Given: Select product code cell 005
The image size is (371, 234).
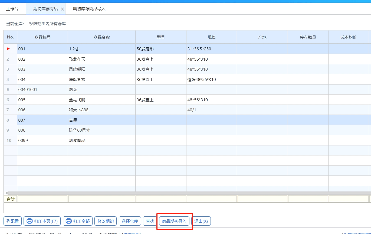Looking at the screenshot, I should [42, 100].
